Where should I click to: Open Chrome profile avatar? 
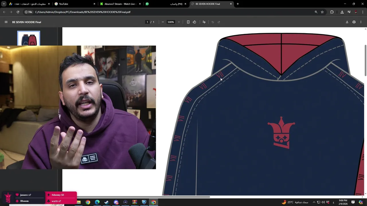[356, 12]
